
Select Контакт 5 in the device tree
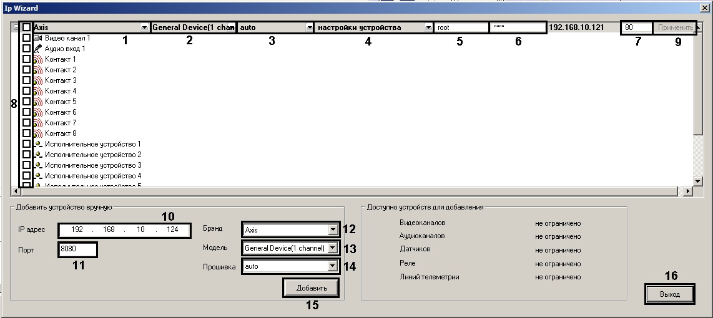61,102
